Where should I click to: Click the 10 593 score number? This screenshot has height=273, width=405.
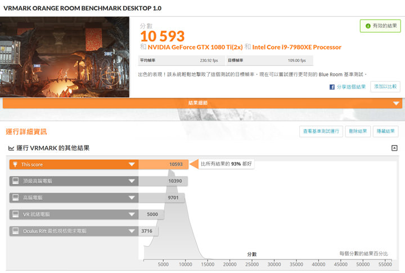pos(163,36)
